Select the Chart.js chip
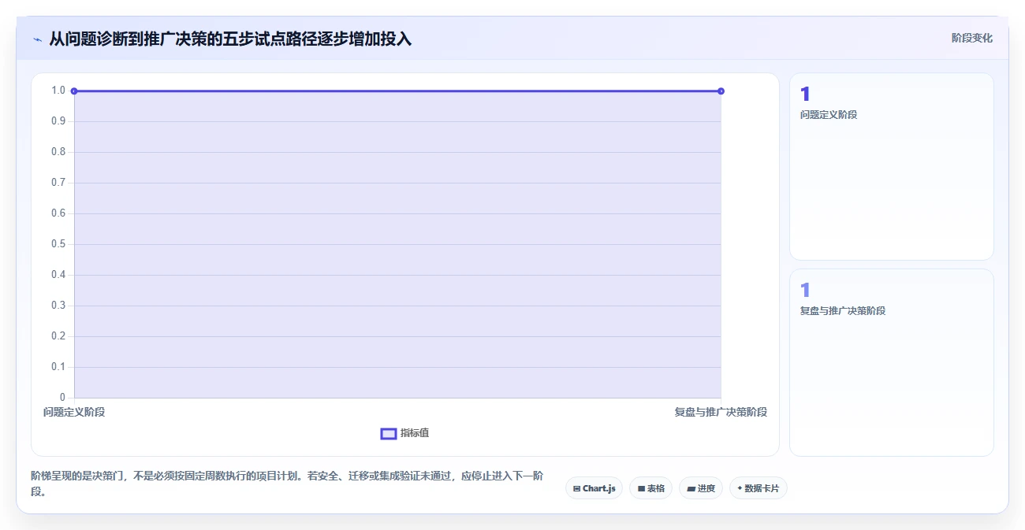 pyautogui.click(x=594, y=488)
